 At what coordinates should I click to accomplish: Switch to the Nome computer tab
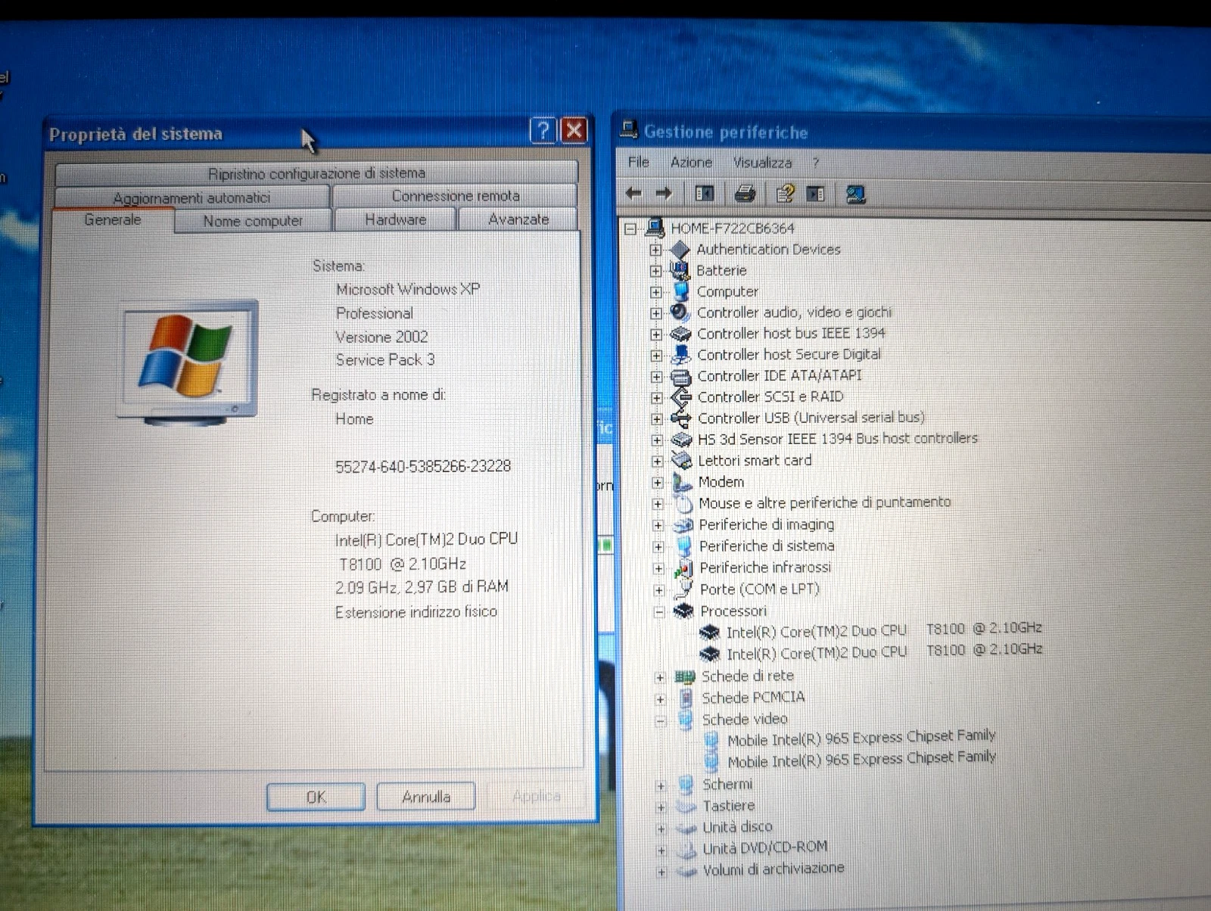[253, 220]
